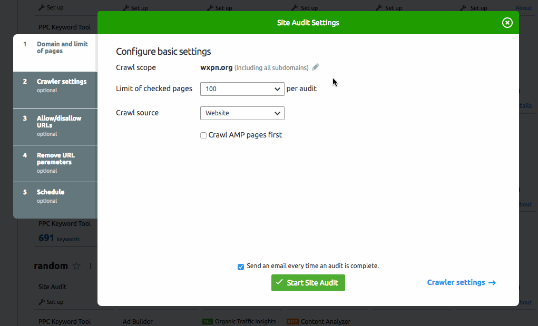
Task: Click the "About" link in the top-right corner
Action: 523,7
